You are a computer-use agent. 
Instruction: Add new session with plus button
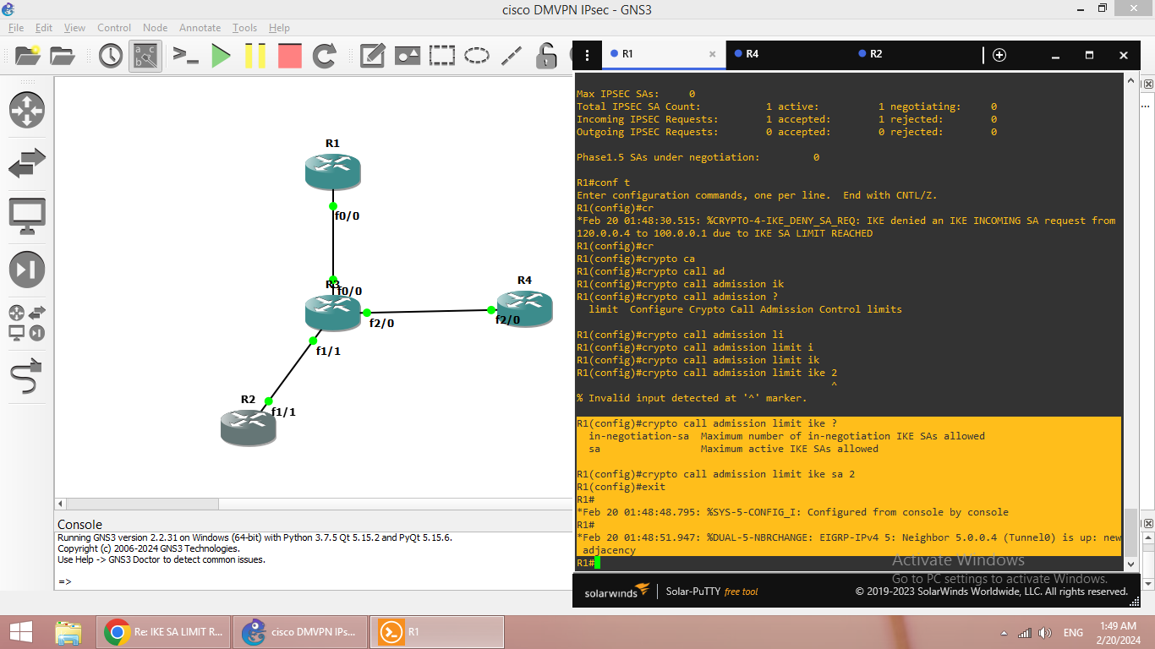(999, 55)
